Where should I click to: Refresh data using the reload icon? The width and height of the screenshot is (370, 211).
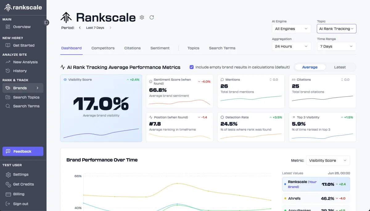pyautogui.click(x=151, y=17)
